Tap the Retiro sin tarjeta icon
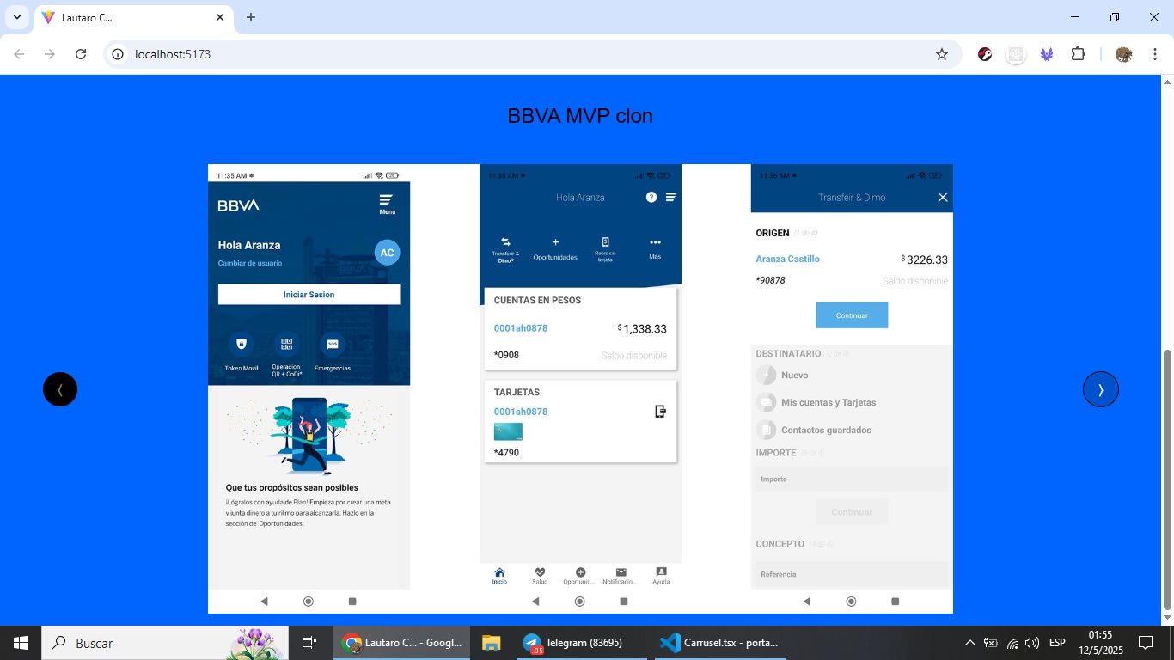 [x=605, y=242]
